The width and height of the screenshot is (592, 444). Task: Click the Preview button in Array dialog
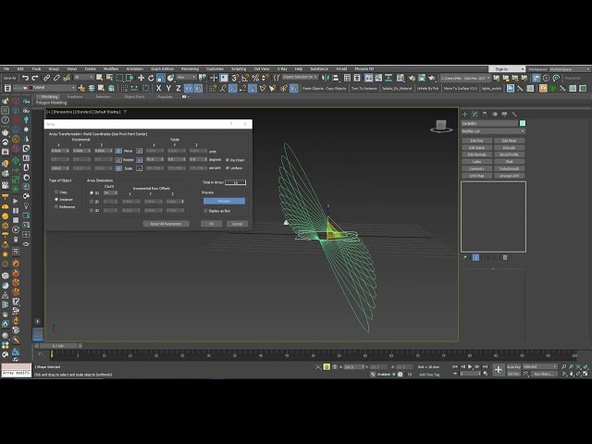[224, 201]
